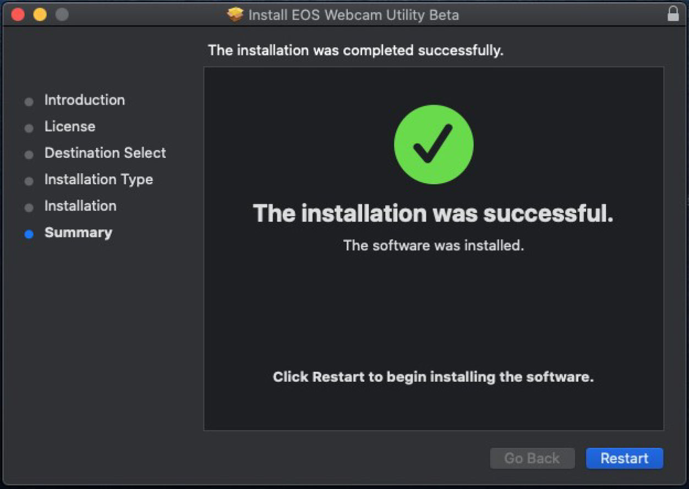
Task: Click the package icon in the title bar
Action: click(x=235, y=14)
